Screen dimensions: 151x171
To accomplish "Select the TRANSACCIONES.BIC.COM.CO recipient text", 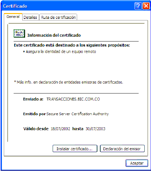I will pos(73,99).
